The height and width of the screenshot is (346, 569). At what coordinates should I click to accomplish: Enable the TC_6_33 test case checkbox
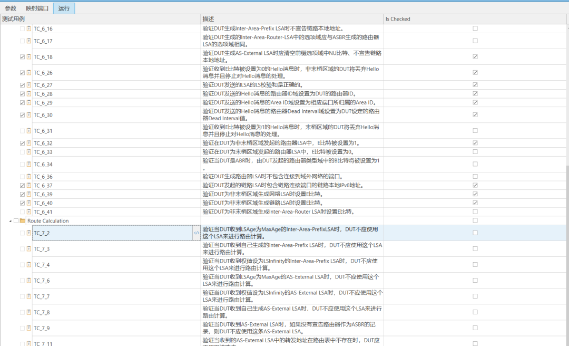point(22,152)
